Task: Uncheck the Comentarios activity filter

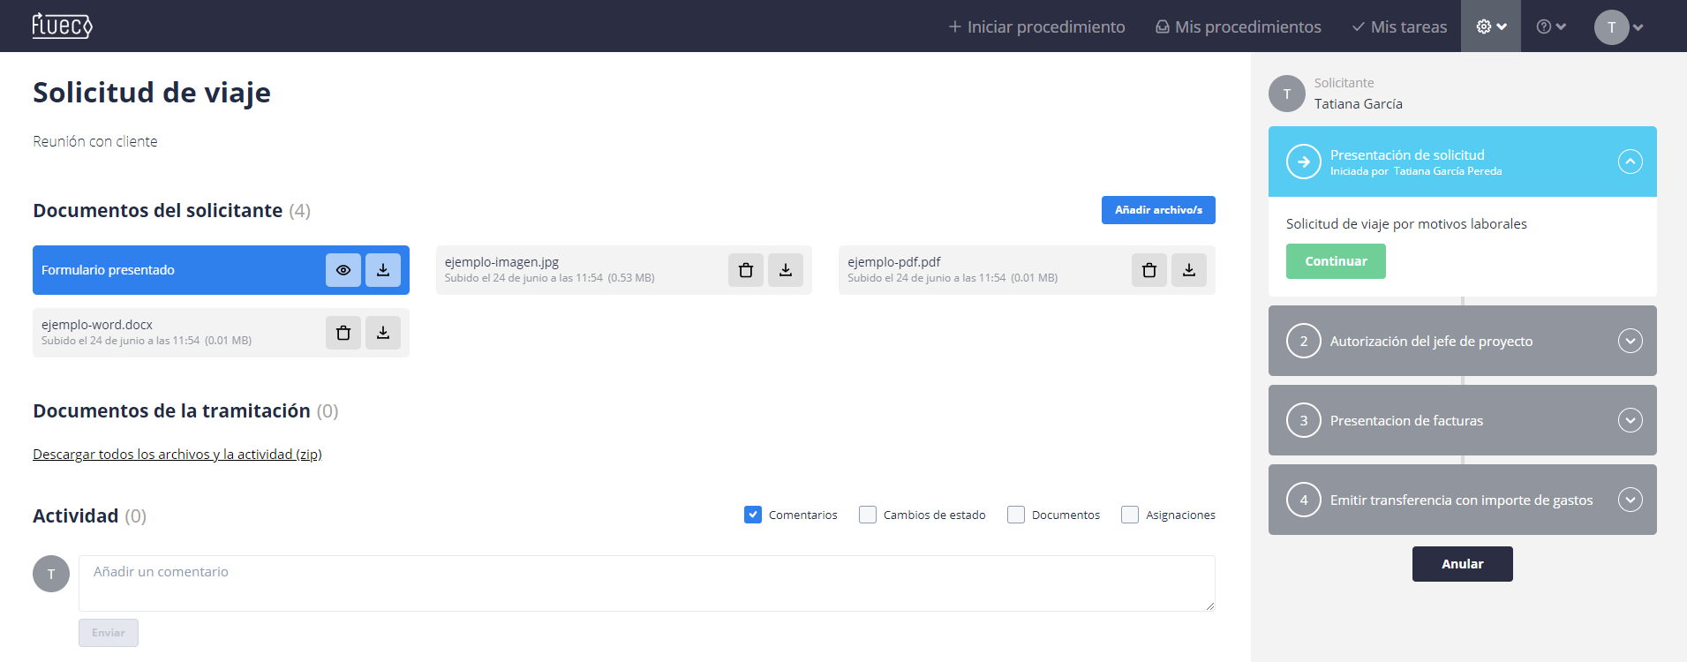Action: (753, 515)
